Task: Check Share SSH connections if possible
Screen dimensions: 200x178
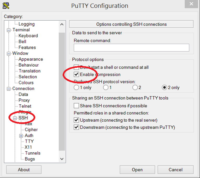Action: 76,106
